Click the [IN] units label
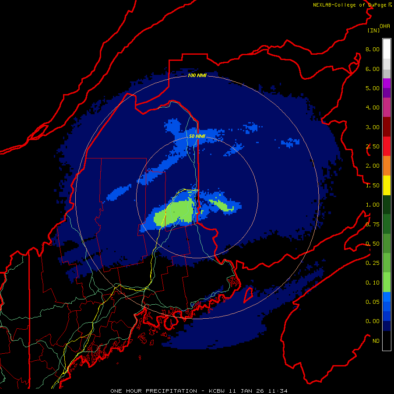Image resolution: width=394 pixels, height=394 pixels. click(373, 30)
